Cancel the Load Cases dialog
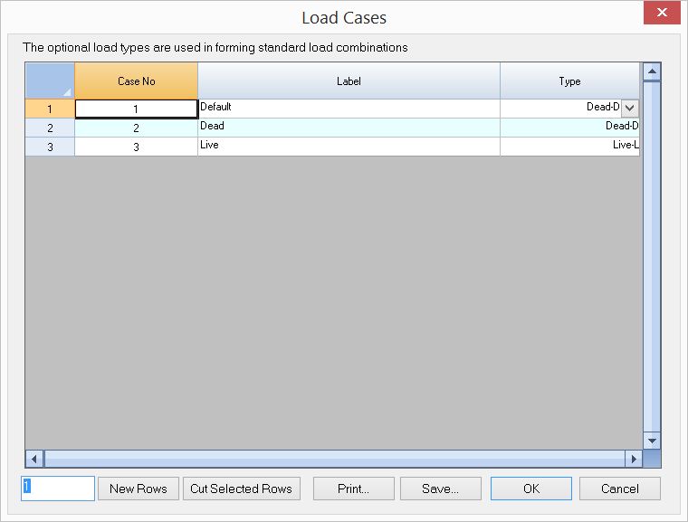The height and width of the screenshot is (522, 688). pyautogui.click(x=619, y=489)
